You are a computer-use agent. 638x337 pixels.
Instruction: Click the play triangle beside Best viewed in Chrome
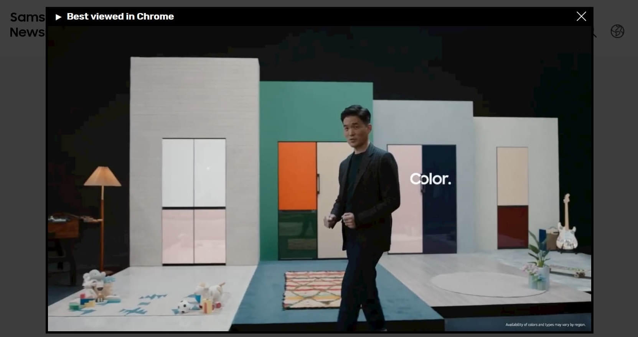(58, 17)
